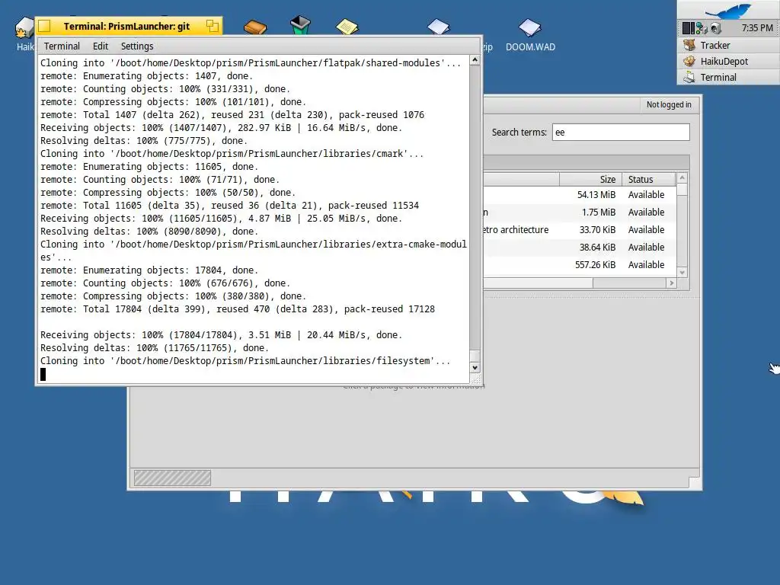
Task: Open the yellow notes desktop icon
Action: (x=347, y=27)
